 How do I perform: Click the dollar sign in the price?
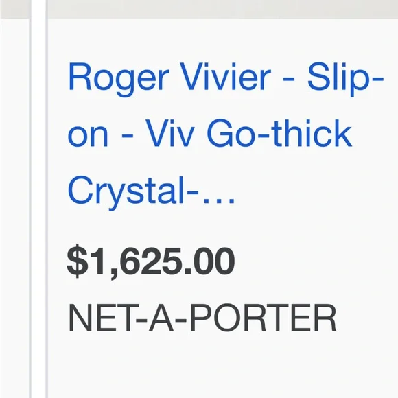pos(75,261)
